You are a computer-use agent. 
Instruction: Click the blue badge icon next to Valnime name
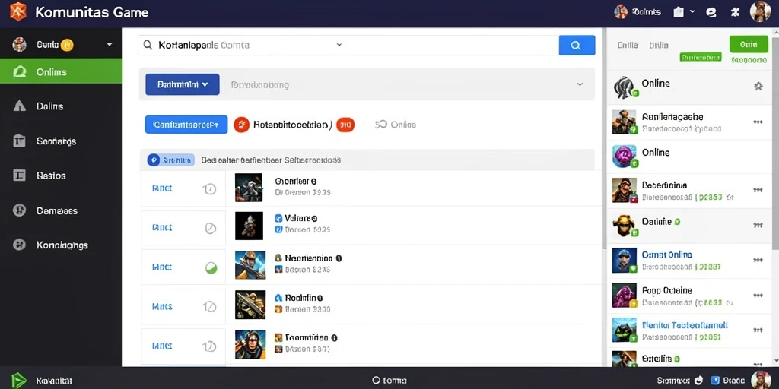coord(278,218)
